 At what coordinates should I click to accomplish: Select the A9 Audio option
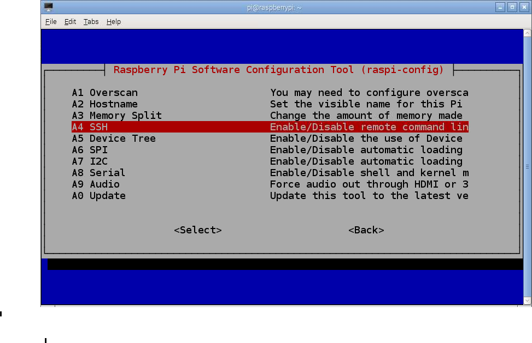tap(270, 184)
